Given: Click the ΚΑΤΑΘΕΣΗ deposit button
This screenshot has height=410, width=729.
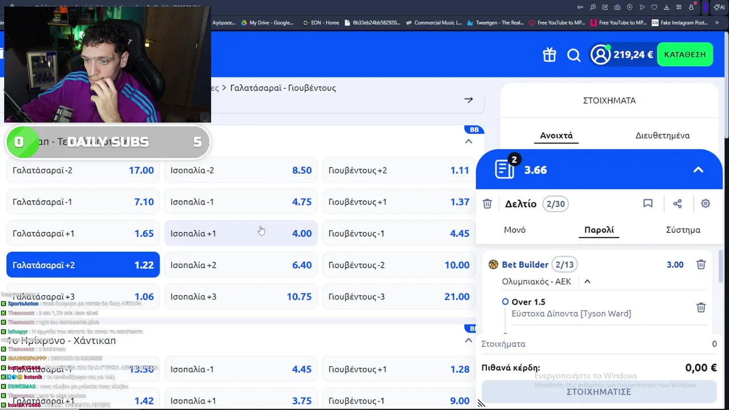Looking at the screenshot, I should click(685, 55).
